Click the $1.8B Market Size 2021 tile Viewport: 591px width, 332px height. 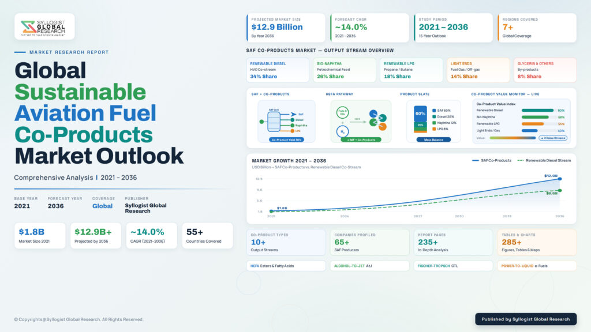point(40,236)
